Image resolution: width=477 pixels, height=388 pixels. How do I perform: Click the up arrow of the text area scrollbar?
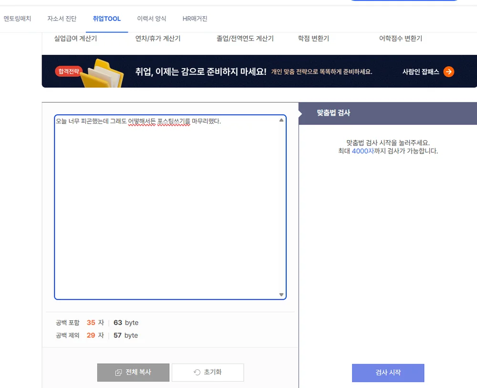pos(281,121)
